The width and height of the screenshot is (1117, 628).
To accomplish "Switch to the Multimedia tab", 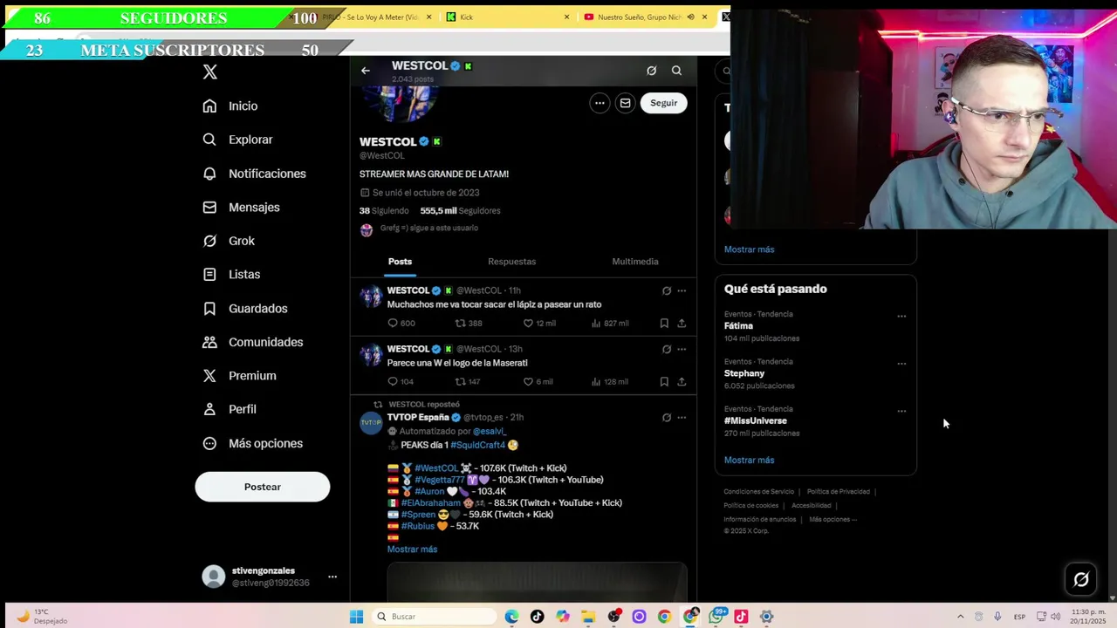I will pyautogui.click(x=635, y=262).
